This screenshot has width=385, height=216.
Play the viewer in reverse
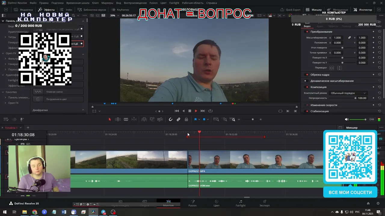pos(183,111)
